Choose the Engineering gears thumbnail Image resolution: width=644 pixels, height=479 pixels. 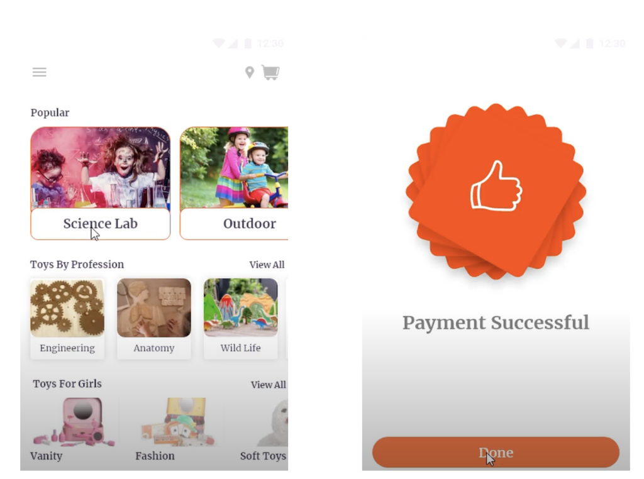click(67, 308)
